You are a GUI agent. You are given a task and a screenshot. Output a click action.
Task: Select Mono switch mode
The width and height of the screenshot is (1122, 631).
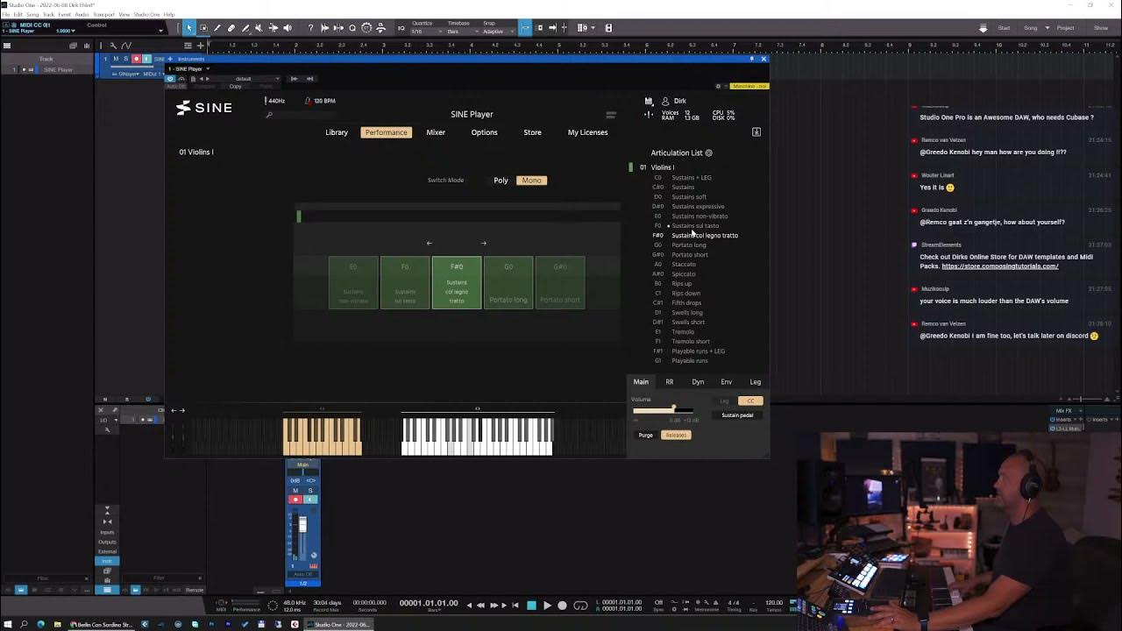[531, 181]
